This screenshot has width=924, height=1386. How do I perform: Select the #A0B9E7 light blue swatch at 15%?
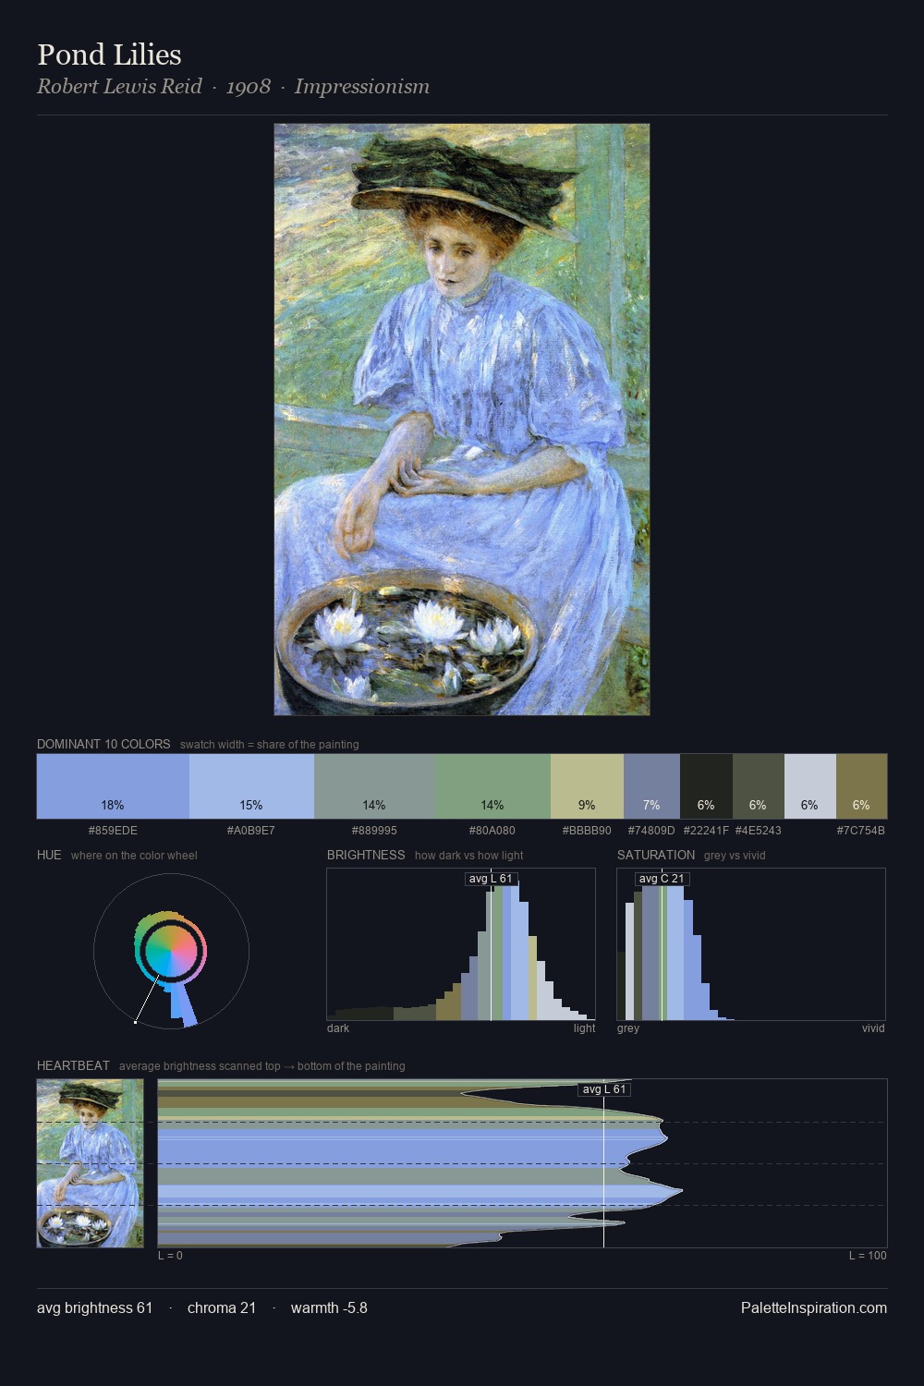pos(251,786)
